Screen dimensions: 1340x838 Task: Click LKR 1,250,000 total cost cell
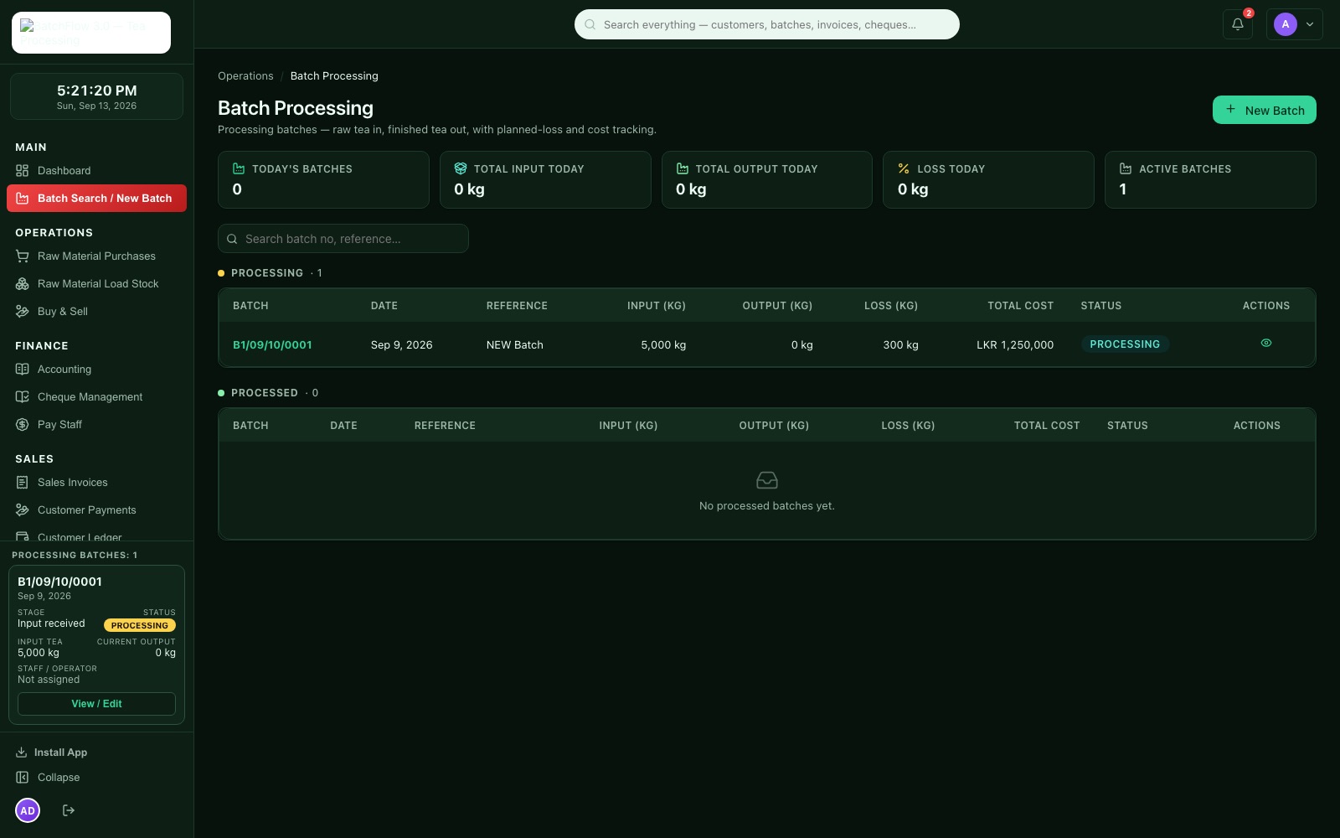click(x=1015, y=344)
